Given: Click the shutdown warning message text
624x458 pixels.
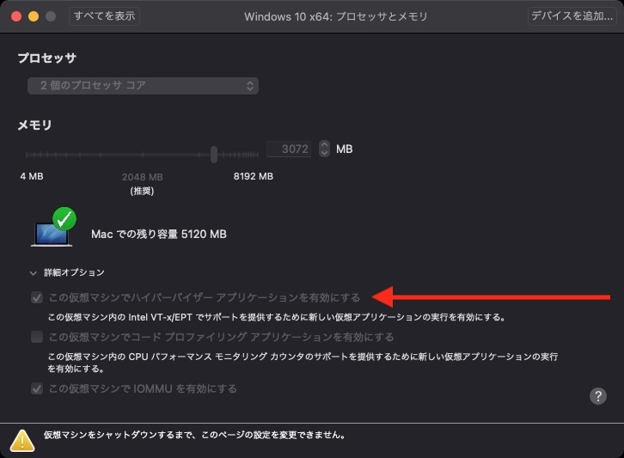Looking at the screenshot, I should coord(194,435).
